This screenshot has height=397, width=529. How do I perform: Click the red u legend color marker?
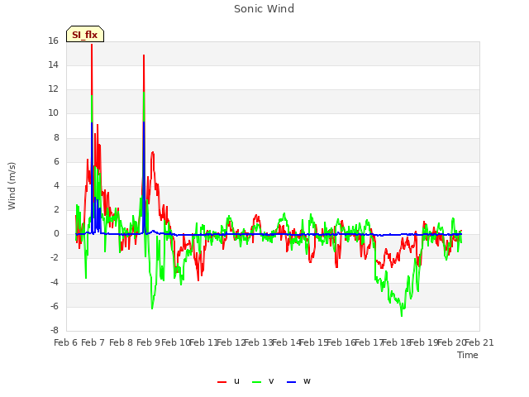coord(222,382)
